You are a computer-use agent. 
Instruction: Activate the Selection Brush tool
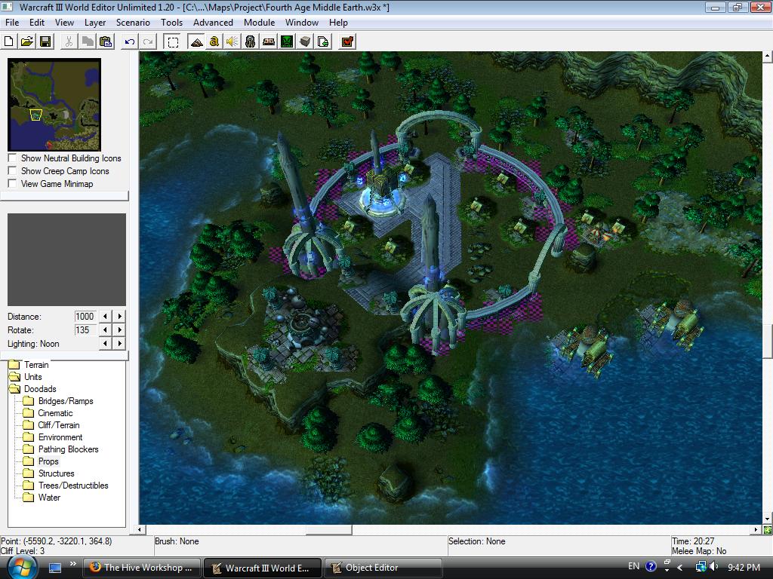click(173, 42)
